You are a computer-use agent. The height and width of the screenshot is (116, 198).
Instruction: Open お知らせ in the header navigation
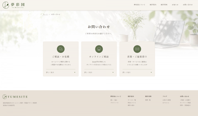(175, 5)
